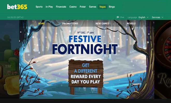This screenshot has width=171, height=103.
Task: Open the Chat speech bubble icon
Action: point(118,17)
